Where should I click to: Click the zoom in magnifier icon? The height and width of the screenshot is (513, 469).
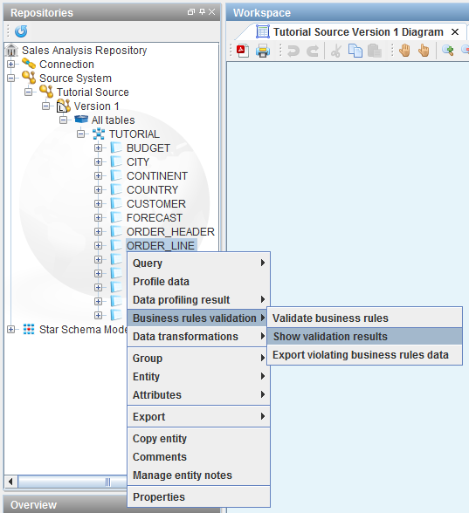click(x=448, y=51)
